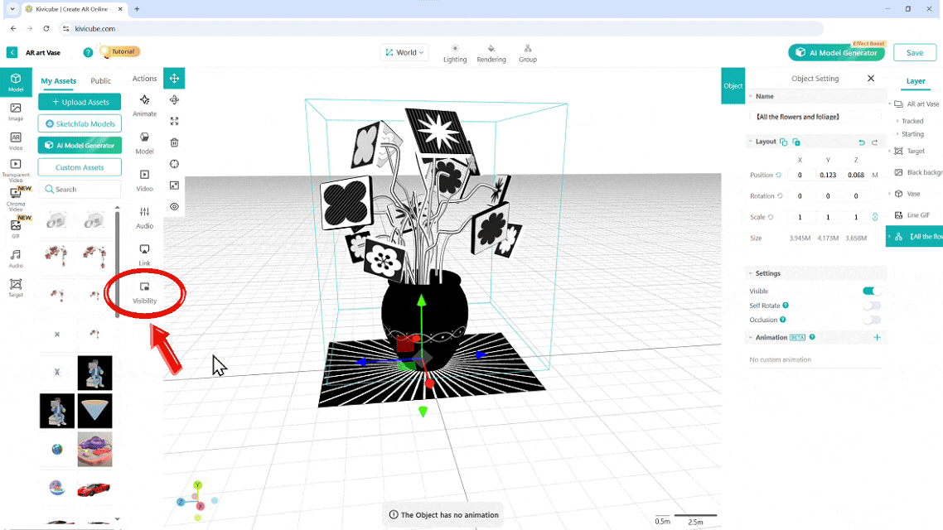
Task: Open the Visibility action
Action: pyautogui.click(x=144, y=291)
